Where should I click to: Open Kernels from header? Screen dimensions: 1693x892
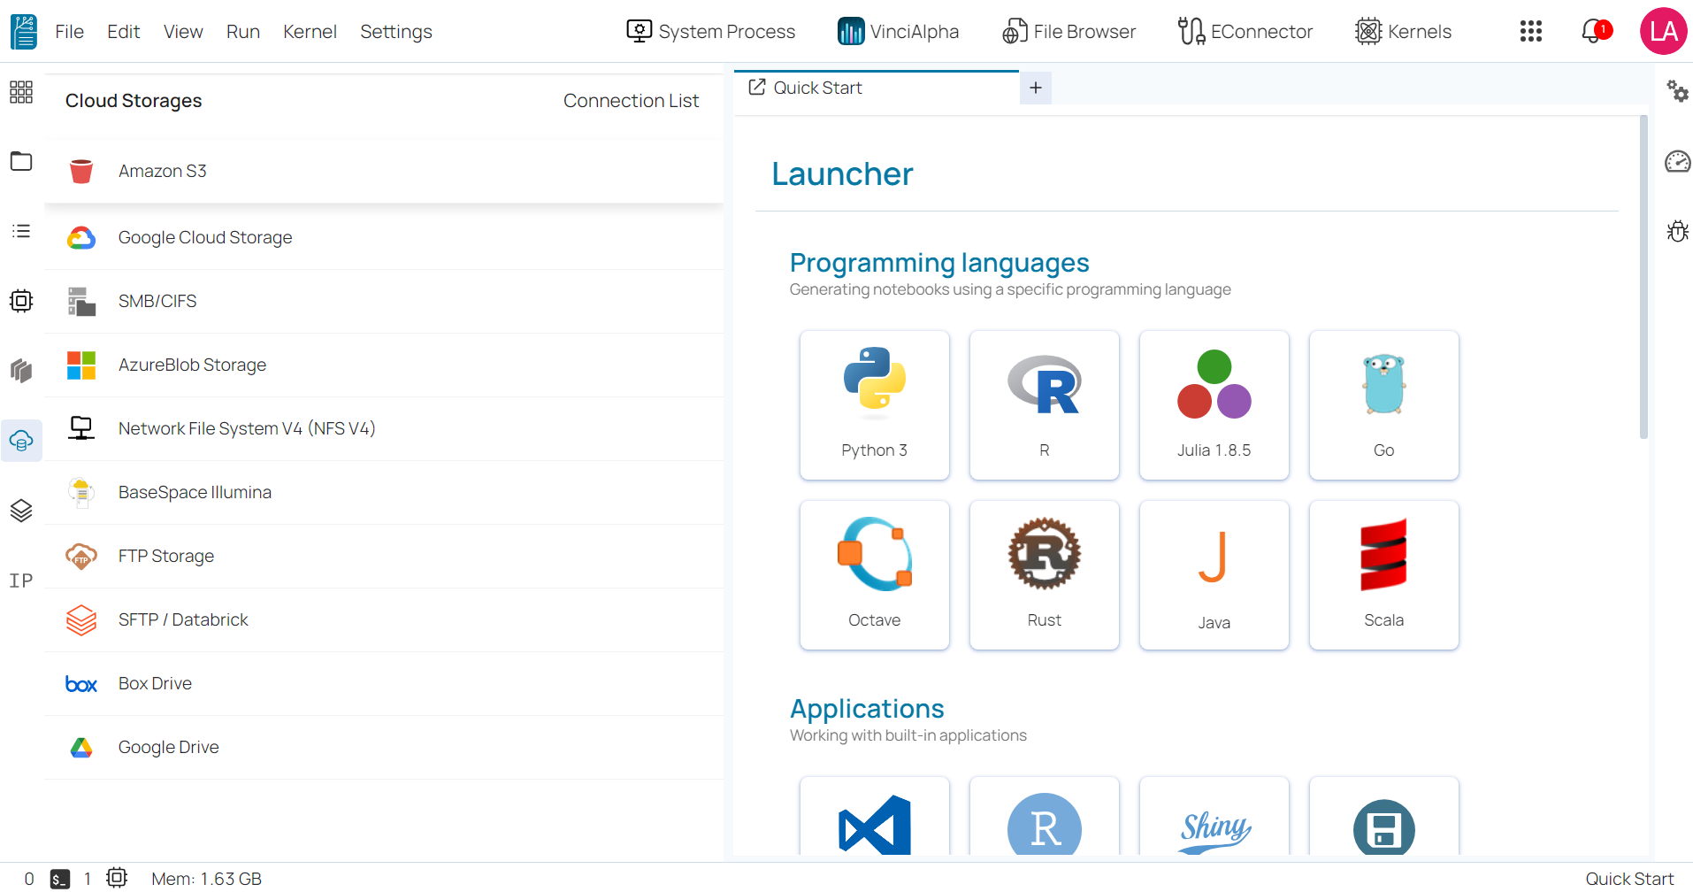(1404, 32)
